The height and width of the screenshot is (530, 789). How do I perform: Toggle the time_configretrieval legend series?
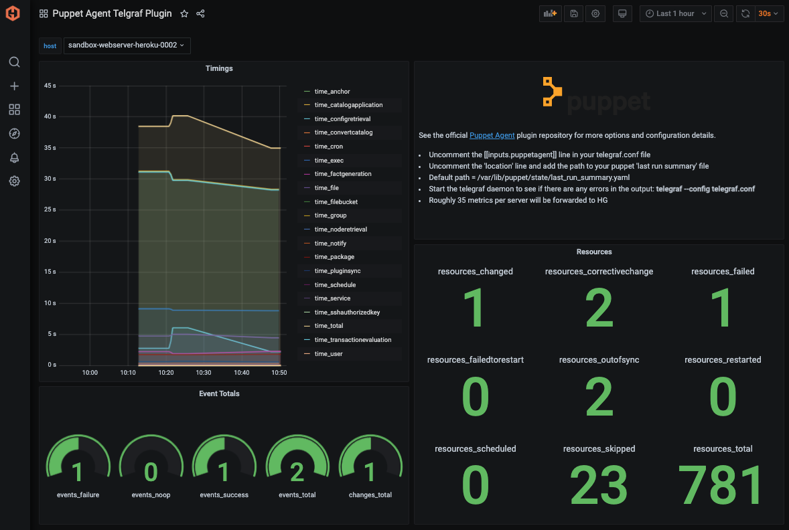coord(342,119)
